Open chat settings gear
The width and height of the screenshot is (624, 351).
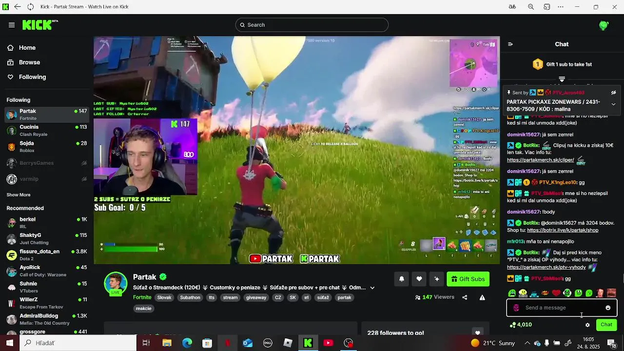coord(587,325)
